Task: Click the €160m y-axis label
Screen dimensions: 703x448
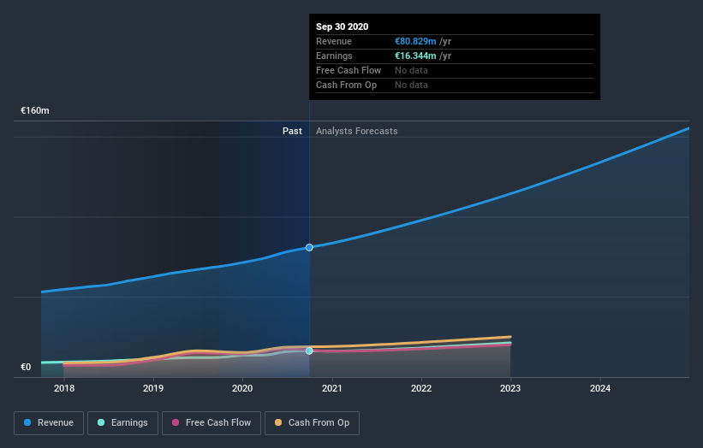Action: click(x=35, y=110)
